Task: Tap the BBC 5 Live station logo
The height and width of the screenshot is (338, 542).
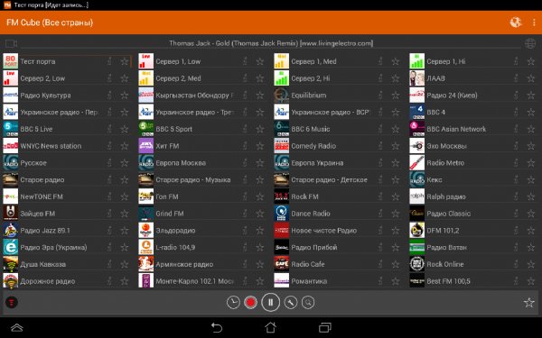Action: click(x=10, y=129)
